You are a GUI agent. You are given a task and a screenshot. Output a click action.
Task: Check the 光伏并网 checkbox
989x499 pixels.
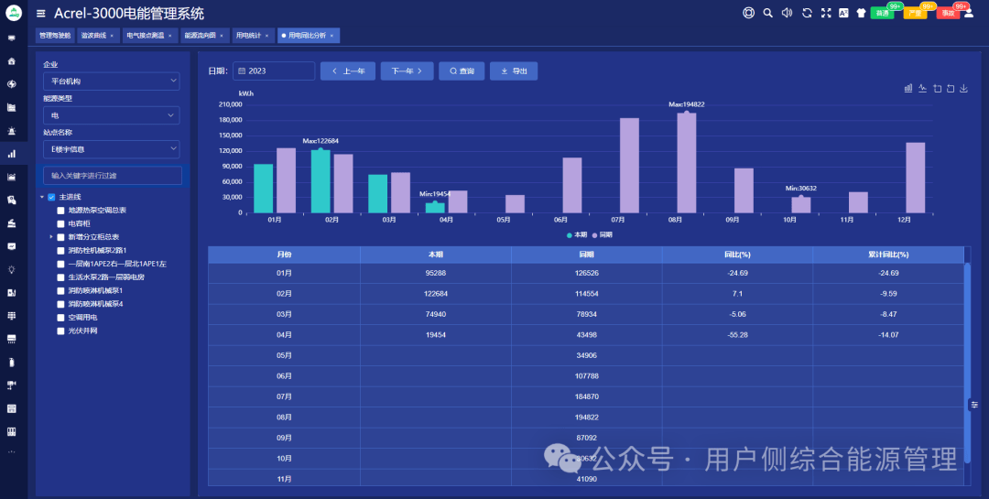[60, 331]
